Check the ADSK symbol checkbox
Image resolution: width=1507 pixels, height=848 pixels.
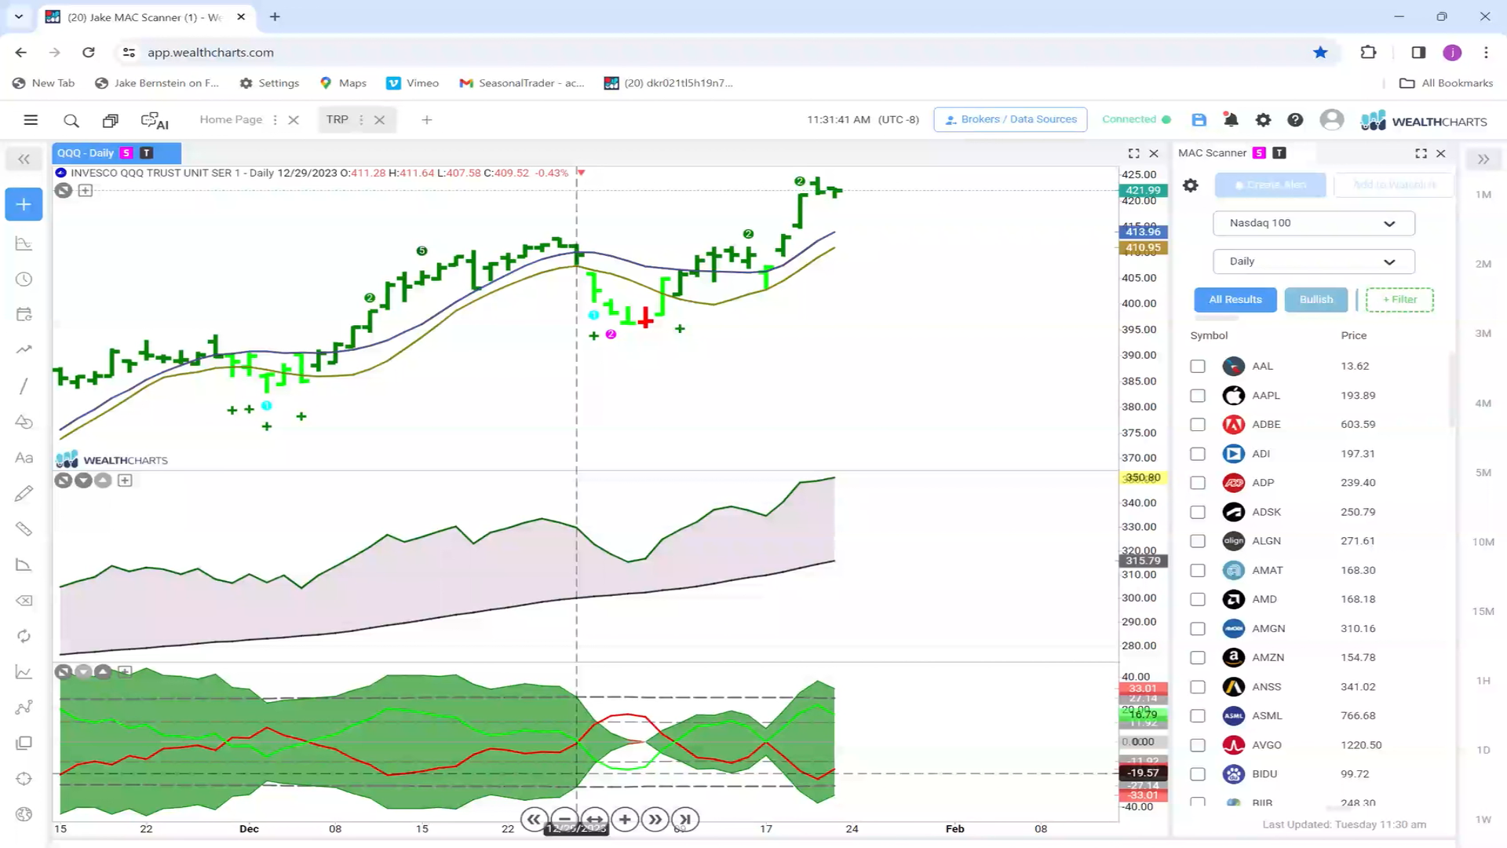click(1197, 512)
